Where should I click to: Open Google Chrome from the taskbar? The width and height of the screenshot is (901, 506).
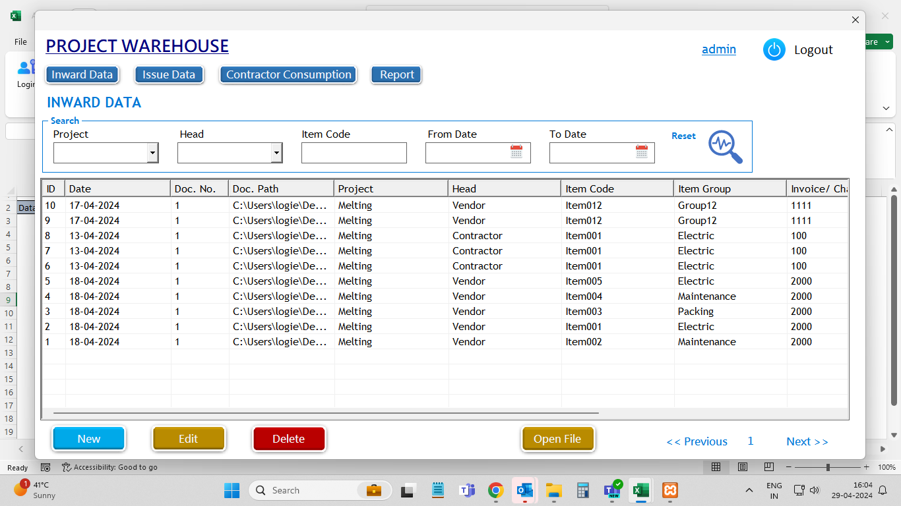pos(495,490)
